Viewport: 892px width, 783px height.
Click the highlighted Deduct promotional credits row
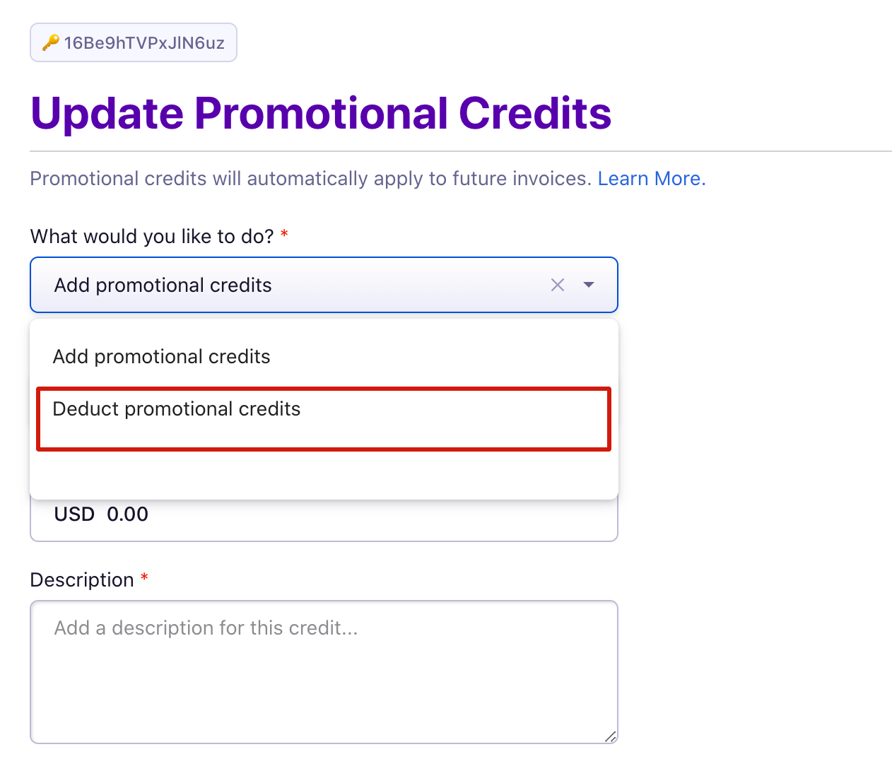pyautogui.click(x=324, y=418)
